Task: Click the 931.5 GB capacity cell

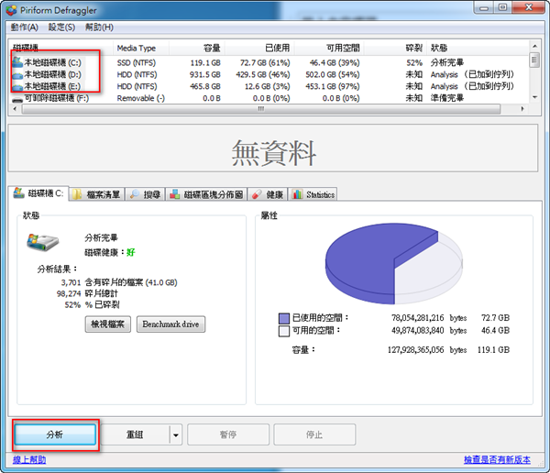Action: (205, 75)
